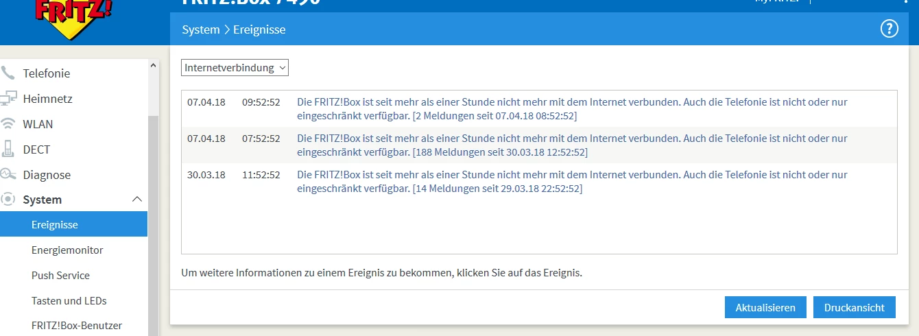The height and width of the screenshot is (336, 919).
Task: Click the FRITZ!Box 7490 title
Action: tap(251, 3)
